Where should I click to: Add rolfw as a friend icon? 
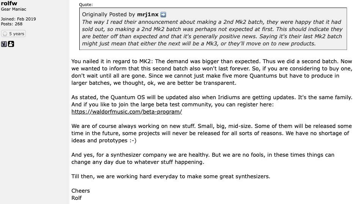(11, 44)
